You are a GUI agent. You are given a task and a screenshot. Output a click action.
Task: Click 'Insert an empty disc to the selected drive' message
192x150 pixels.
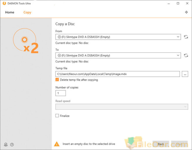click(x=89, y=144)
